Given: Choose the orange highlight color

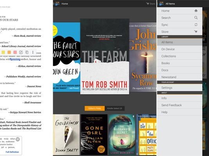Looking at the screenshot, I should [9, 52].
